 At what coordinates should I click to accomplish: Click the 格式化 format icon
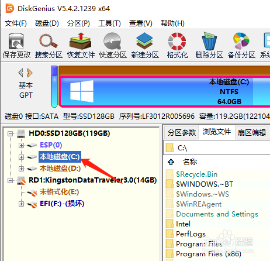click(x=177, y=41)
